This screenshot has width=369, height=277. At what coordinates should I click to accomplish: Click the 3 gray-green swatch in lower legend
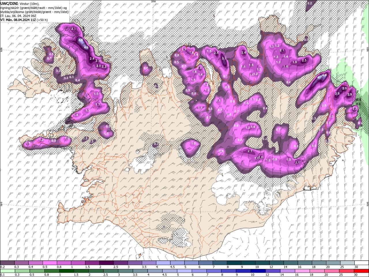pyautogui.click(x=126, y=271)
